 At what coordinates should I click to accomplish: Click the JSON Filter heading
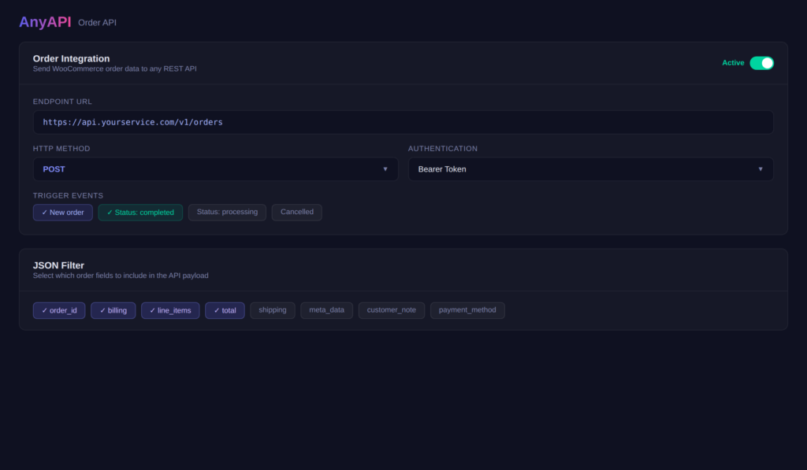(x=58, y=265)
